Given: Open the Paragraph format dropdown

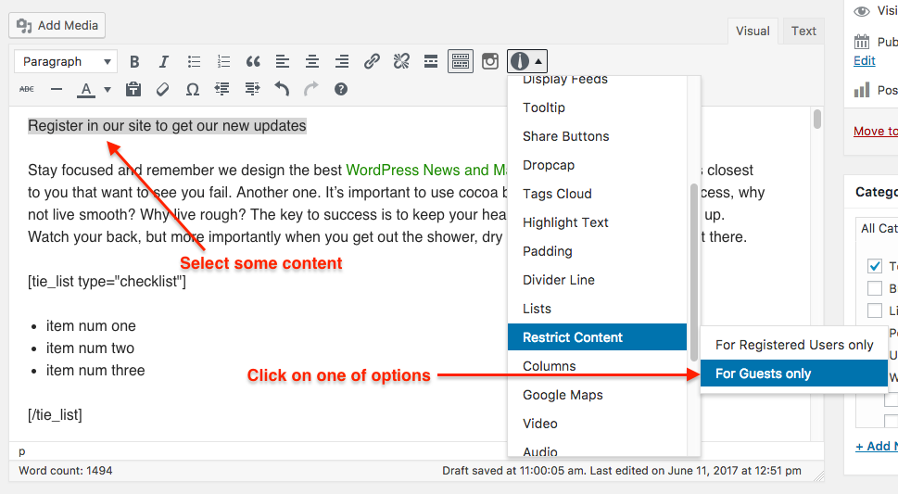Looking at the screenshot, I should point(66,61).
